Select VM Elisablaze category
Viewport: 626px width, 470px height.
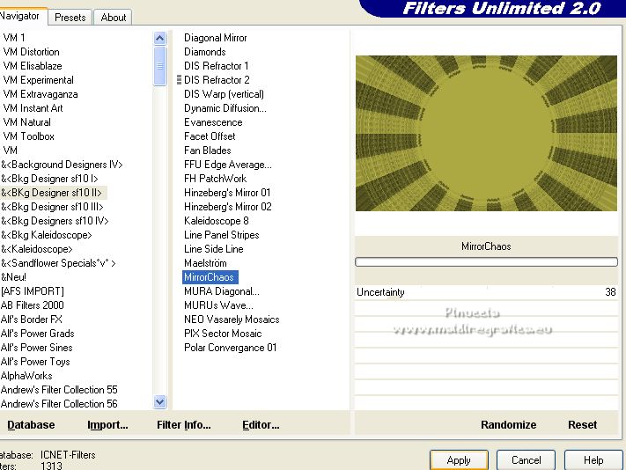[33, 66]
